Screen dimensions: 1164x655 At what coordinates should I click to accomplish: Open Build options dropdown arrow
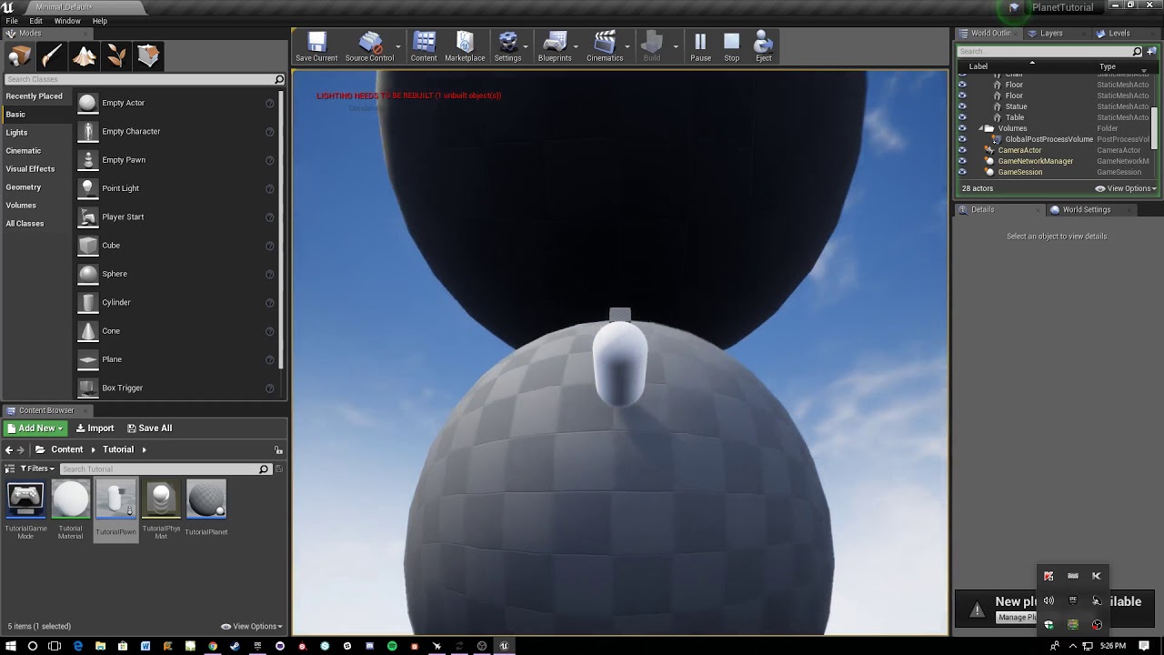[675, 46]
